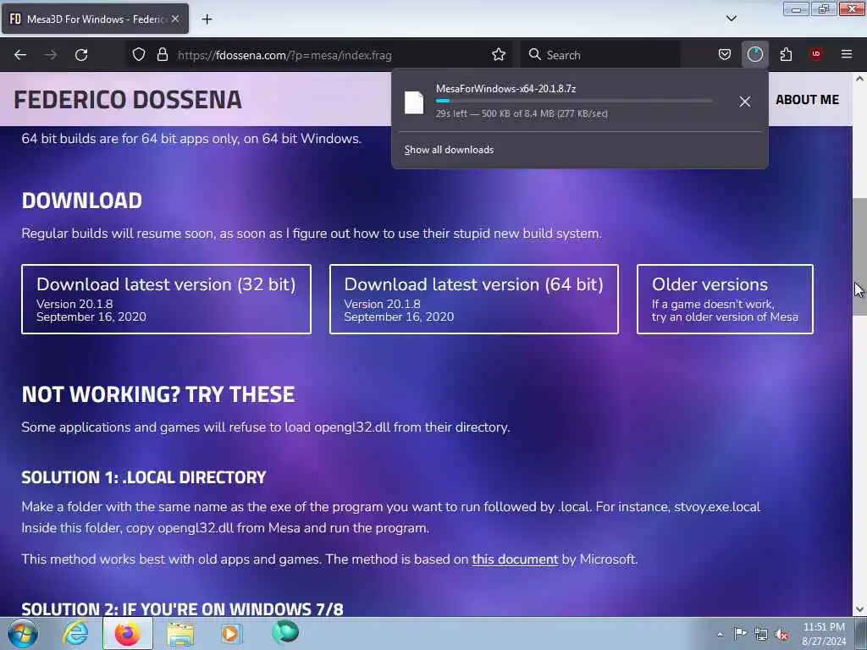The image size is (867, 650).
Task: View site security padlock info
Action: (x=162, y=54)
